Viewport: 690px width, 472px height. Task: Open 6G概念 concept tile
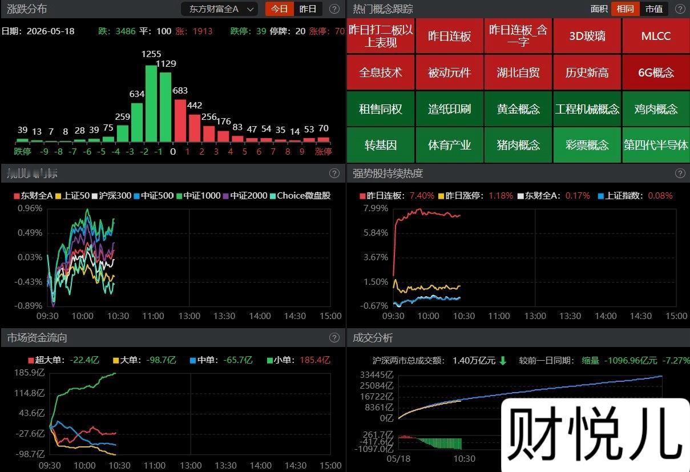656,72
